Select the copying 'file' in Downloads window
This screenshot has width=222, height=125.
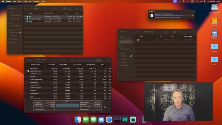pos(165,40)
